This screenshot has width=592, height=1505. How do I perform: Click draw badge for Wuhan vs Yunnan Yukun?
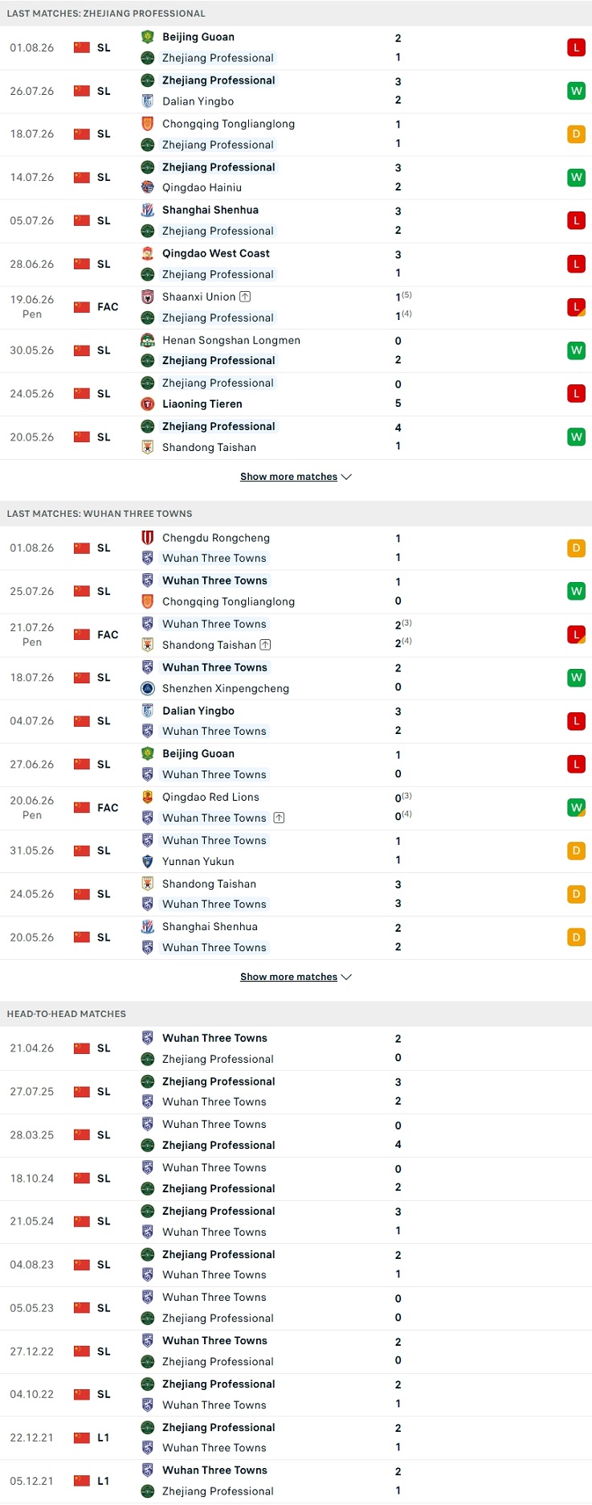576,851
